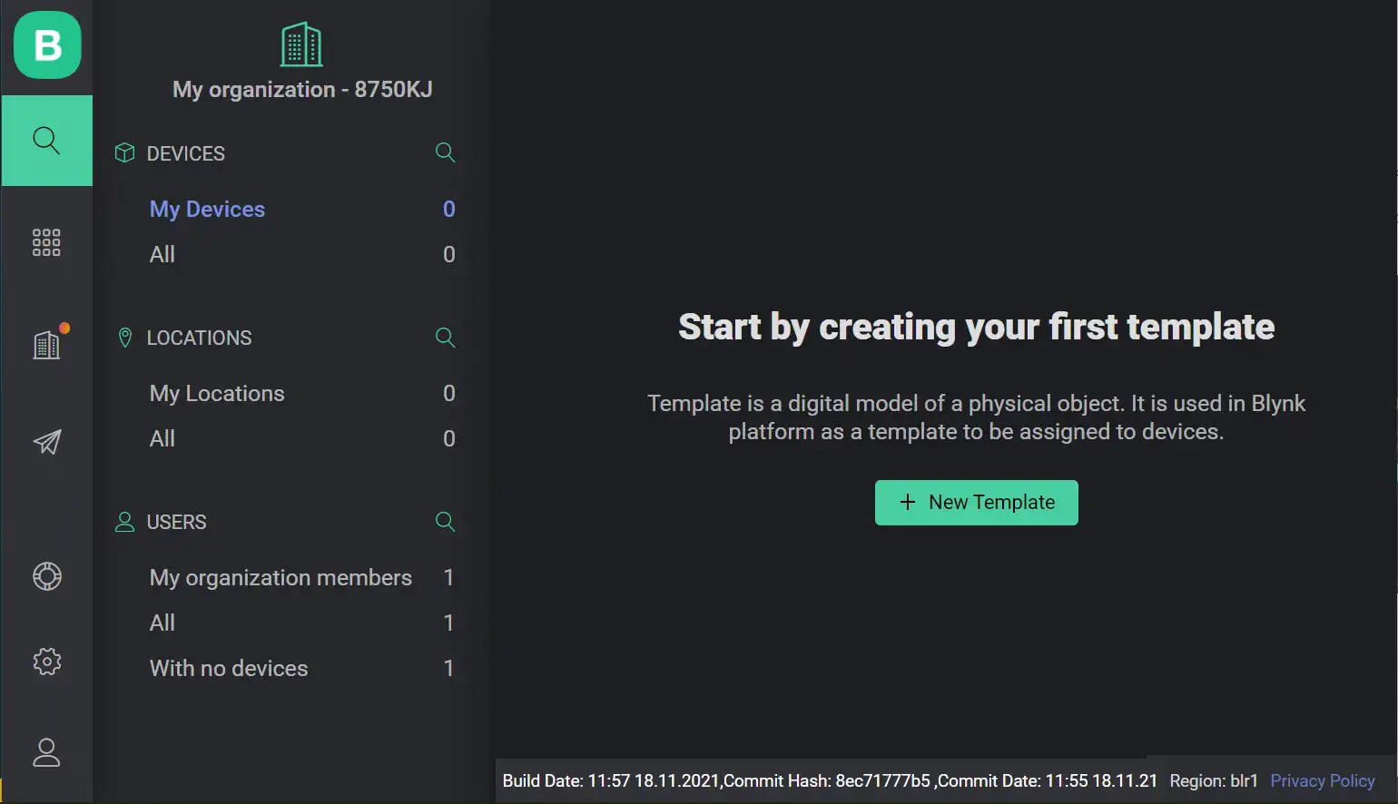The image size is (1398, 804).
Task: Search users using the magnifier icon
Action: point(445,522)
